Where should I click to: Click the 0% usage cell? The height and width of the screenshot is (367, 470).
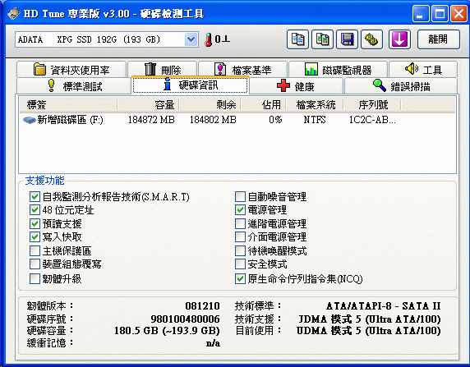point(275,120)
